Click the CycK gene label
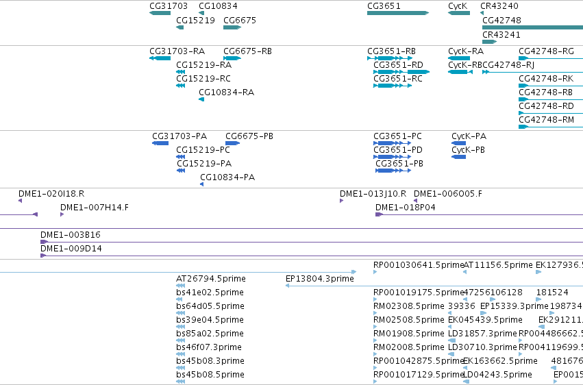This screenshot has height=385, width=583. [458, 6]
